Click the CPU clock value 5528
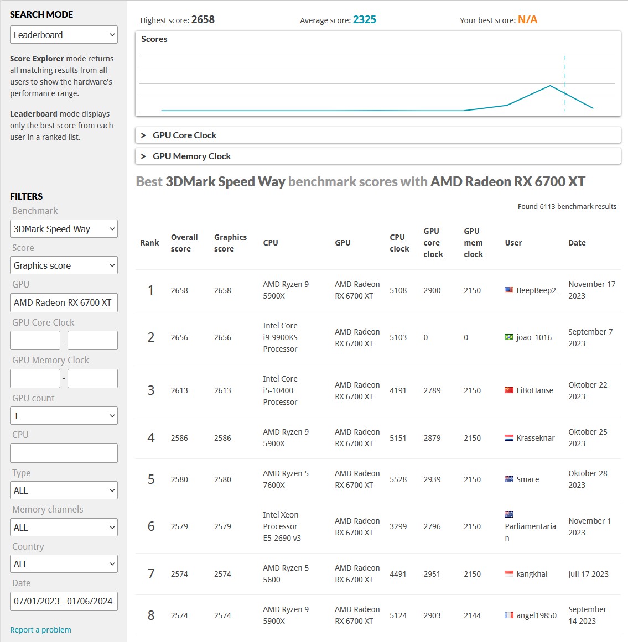The height and width of the screenshot is (642, 628). click(x=398, y=479)
